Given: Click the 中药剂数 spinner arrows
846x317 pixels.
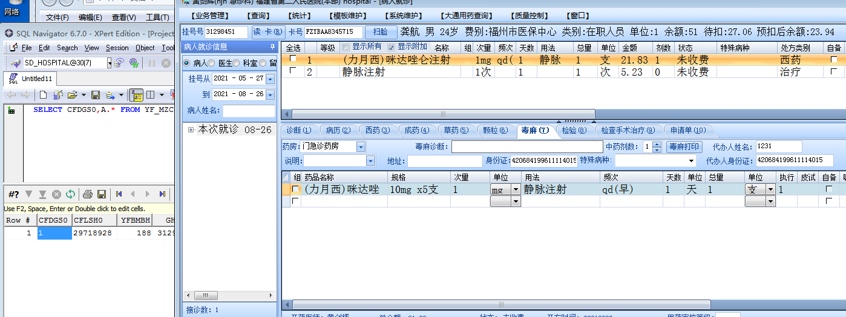Looking at the screenshot, I should [657, 146].
